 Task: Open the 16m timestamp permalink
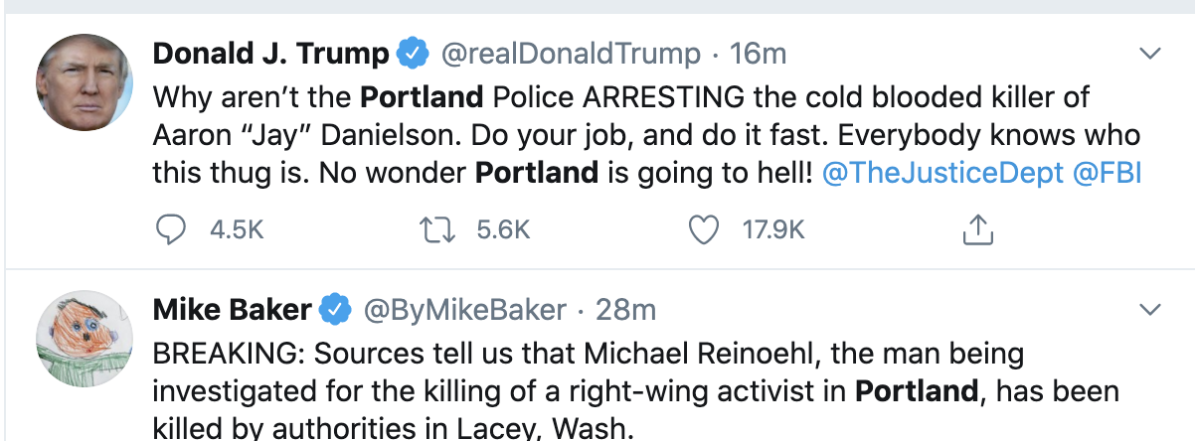tap(758, 54)
